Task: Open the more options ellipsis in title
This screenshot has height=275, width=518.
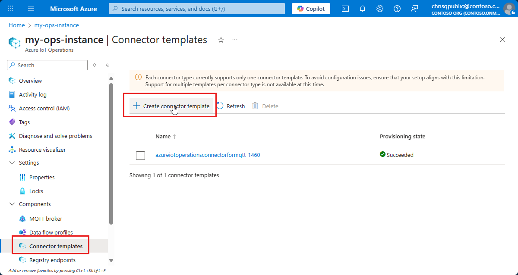Action: click(x=235, y=40)
